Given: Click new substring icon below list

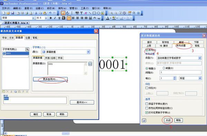Looking at the screenshot, I should (x=4, y=91).
